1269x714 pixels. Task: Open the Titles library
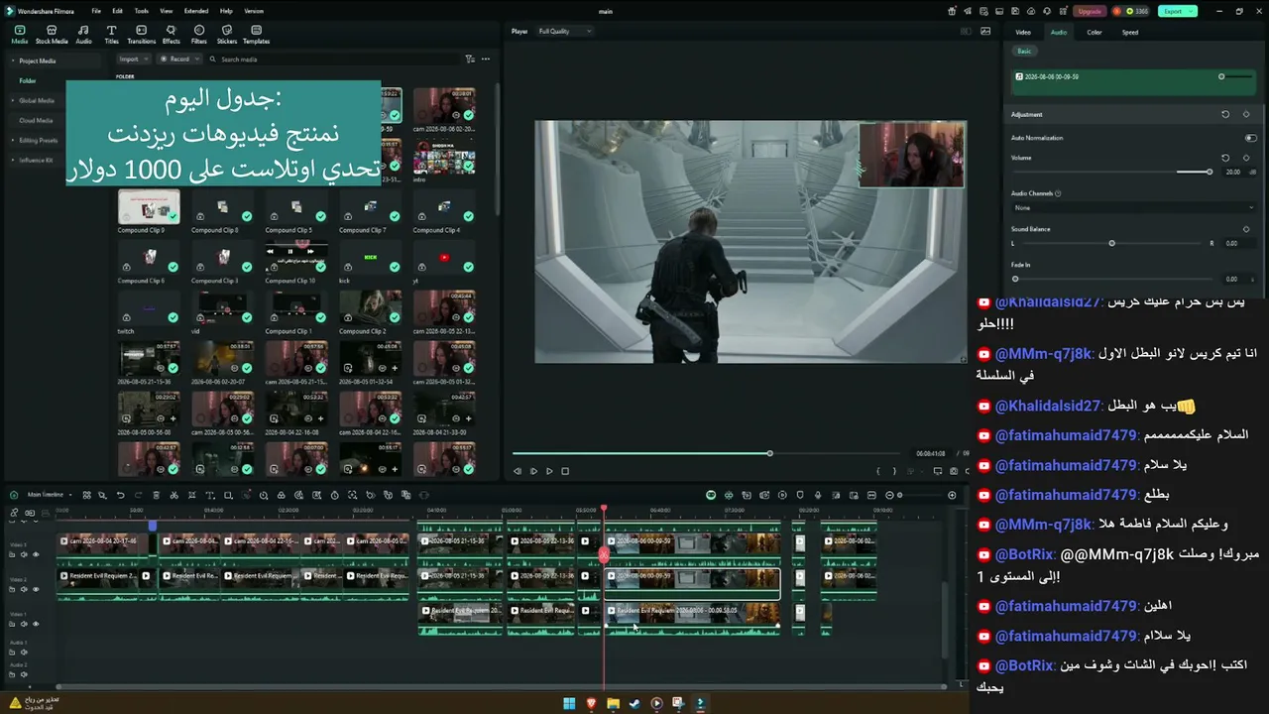coord(111,35)
